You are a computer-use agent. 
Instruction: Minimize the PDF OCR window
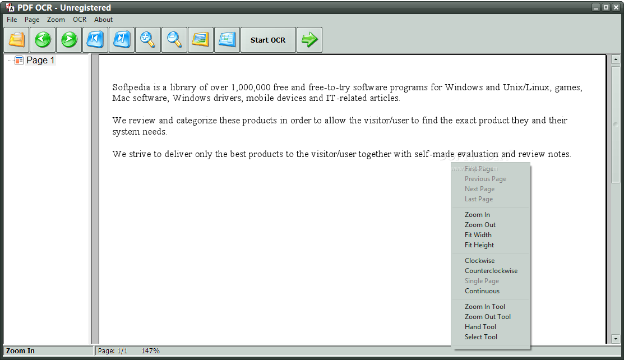tap(596, 7)
